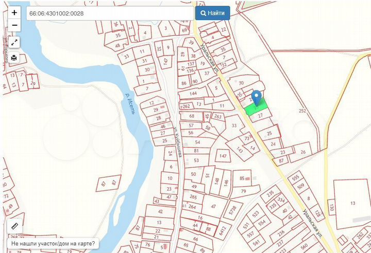Image resolution: width=371 pixels, height=253 pixels.
Task: Activate the ruler measurement tool
Action: [14, 226]
